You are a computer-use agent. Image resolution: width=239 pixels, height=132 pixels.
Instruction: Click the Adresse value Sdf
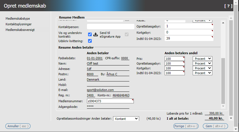click(x=89, y=69)
